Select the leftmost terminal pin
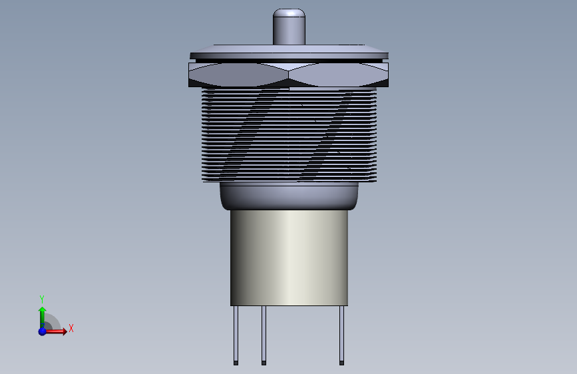The image size is (577, 374). point(236,335)
